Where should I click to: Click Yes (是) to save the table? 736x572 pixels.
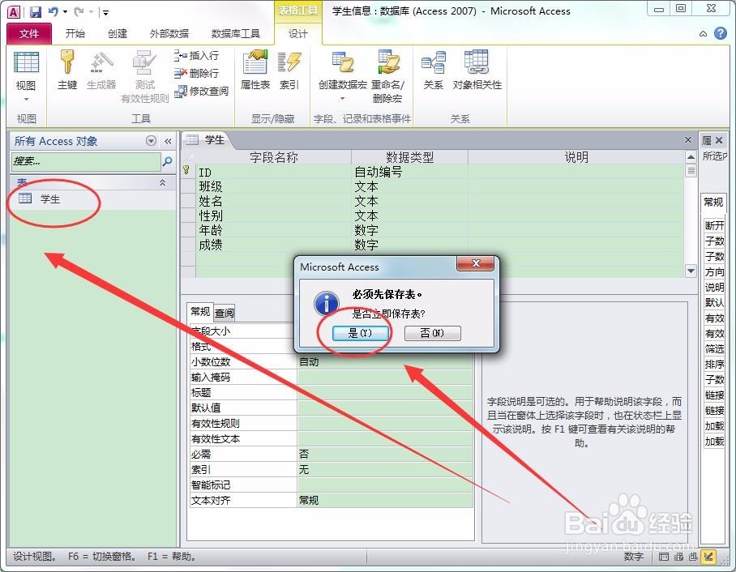(x=360, y=333)
